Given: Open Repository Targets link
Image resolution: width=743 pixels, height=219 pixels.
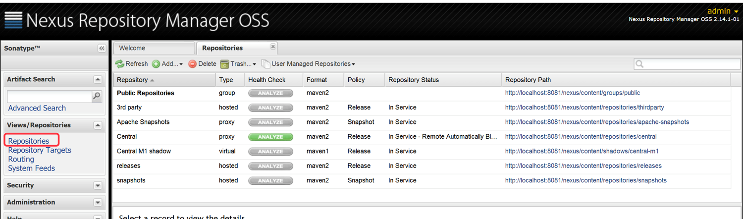Looking at the screenshot, I should point(40,150).
